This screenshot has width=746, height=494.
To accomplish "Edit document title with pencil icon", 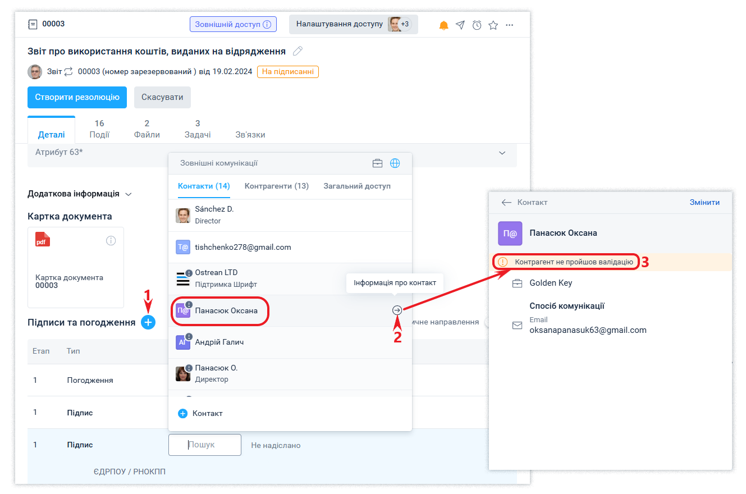I will point(298,52).
